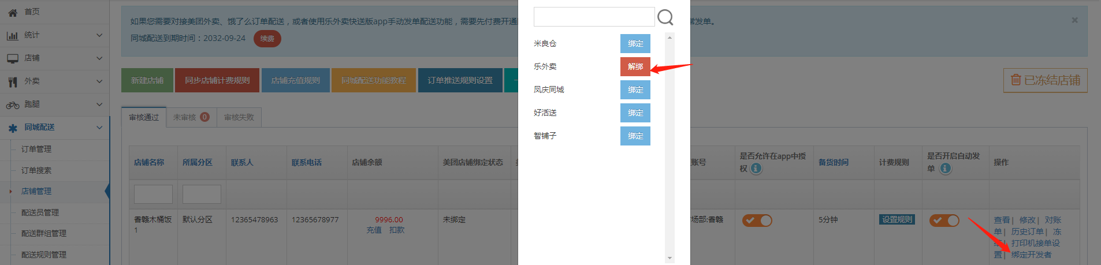Click the home icon in sidebar

click(13, 12)
